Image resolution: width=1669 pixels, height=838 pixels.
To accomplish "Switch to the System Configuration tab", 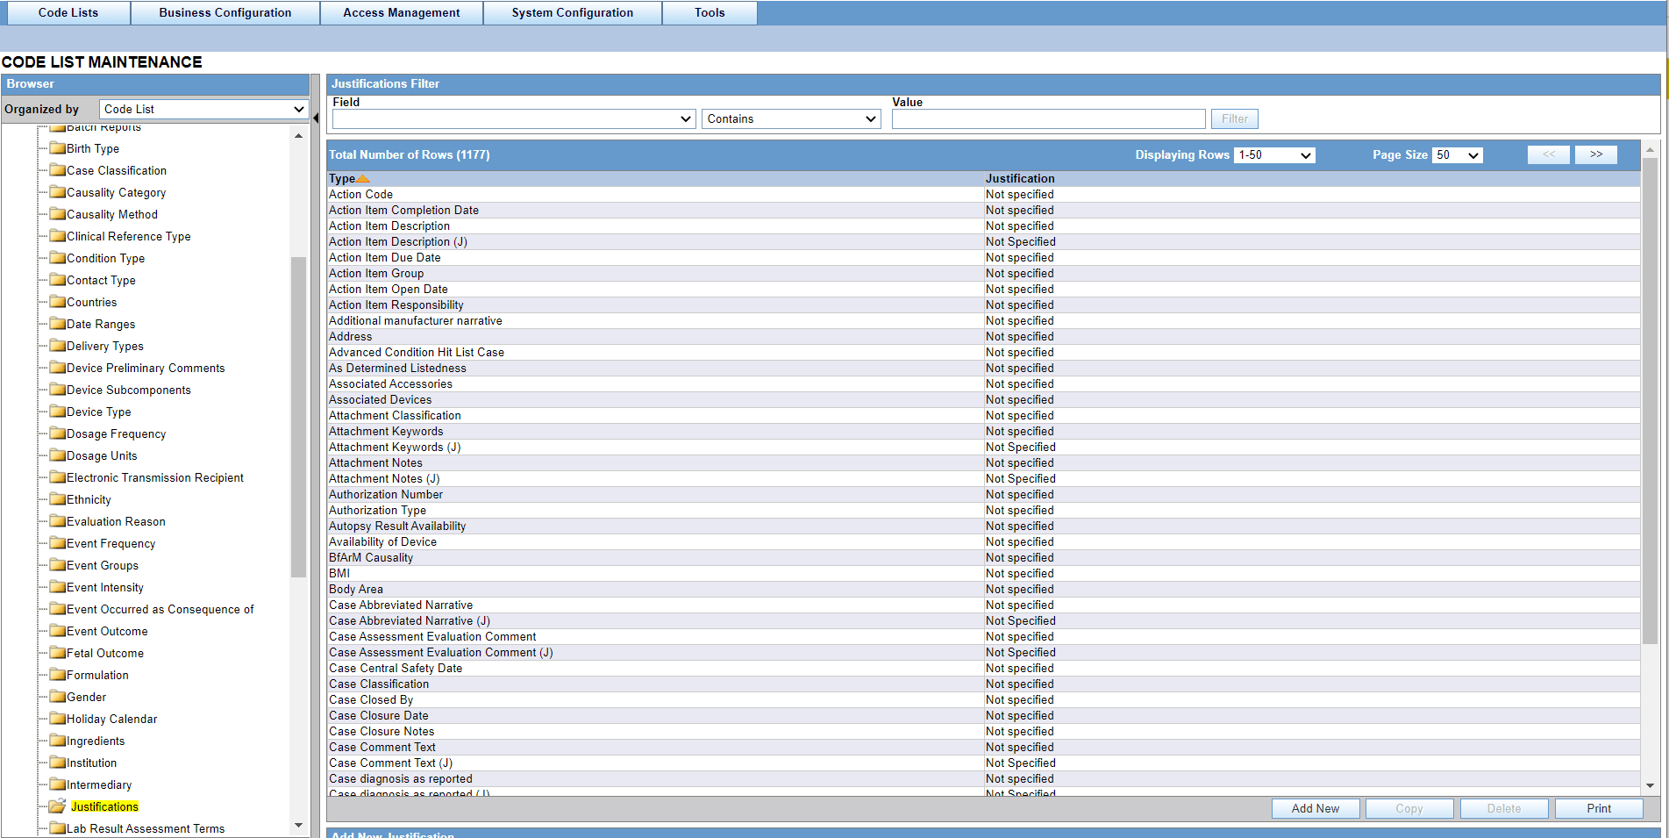I will click(572, 12).
